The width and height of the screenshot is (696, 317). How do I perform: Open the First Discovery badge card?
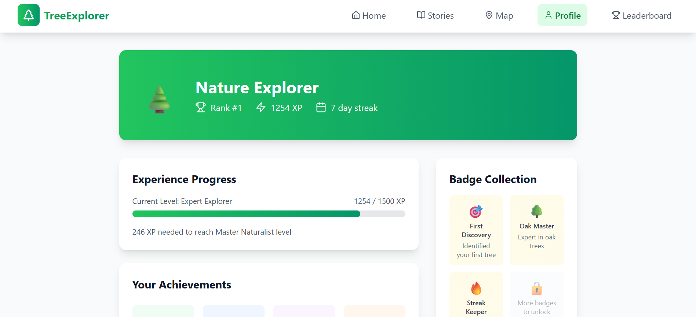click(476, 230)
